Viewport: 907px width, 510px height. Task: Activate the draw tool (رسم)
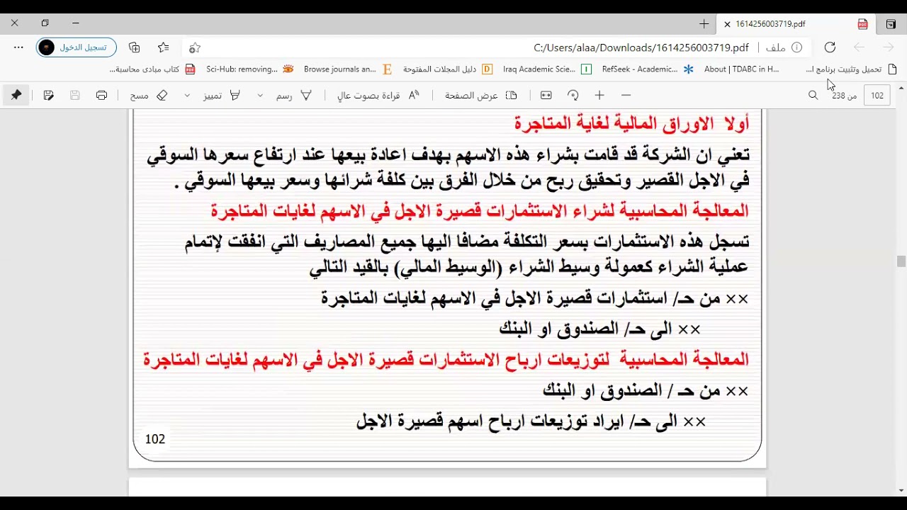[294, 95]
